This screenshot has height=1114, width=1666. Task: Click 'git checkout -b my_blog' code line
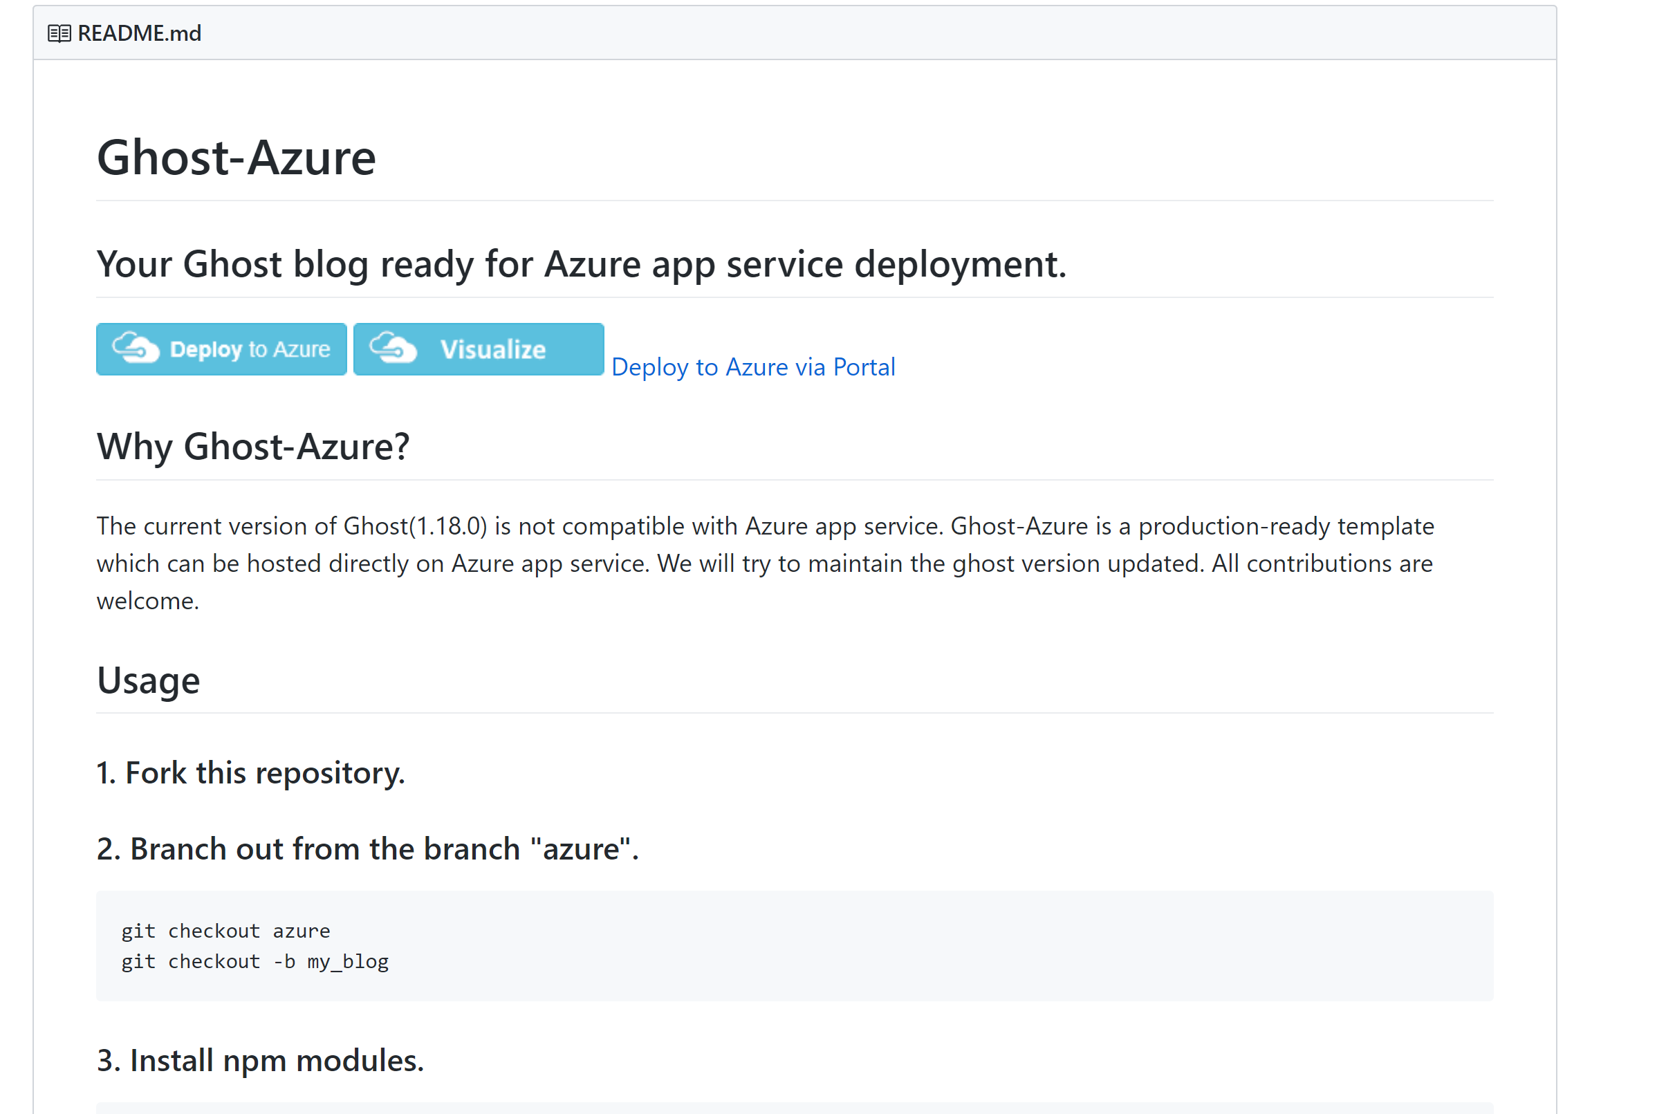255,961
